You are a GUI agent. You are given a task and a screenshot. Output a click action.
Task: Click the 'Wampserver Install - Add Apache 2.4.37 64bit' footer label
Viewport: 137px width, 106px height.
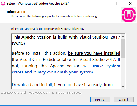41,93
